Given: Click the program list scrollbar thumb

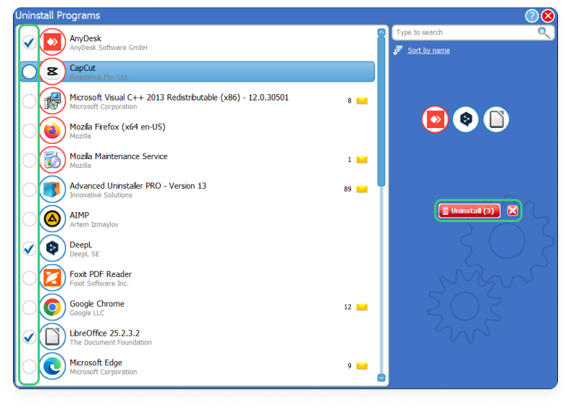Looking at the screenshot, I should tap(381, 111).
